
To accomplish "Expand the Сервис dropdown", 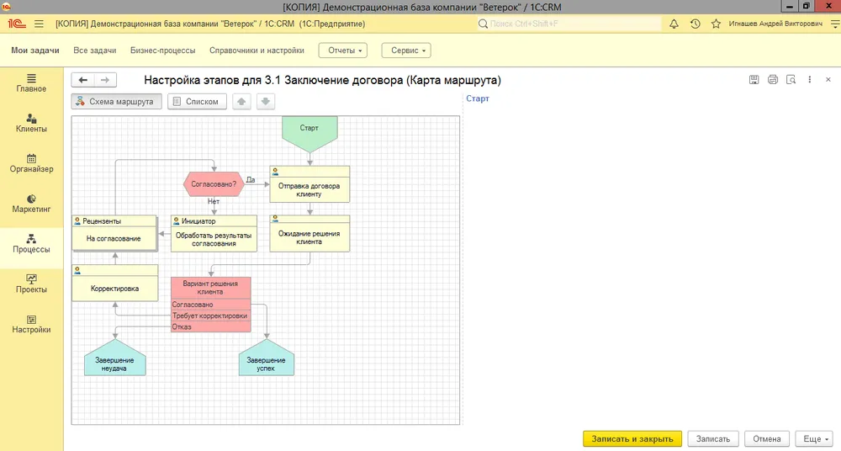I will 406,50.
